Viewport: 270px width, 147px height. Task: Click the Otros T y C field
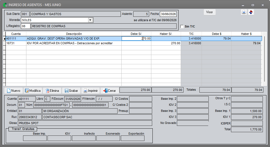point(247,99)
